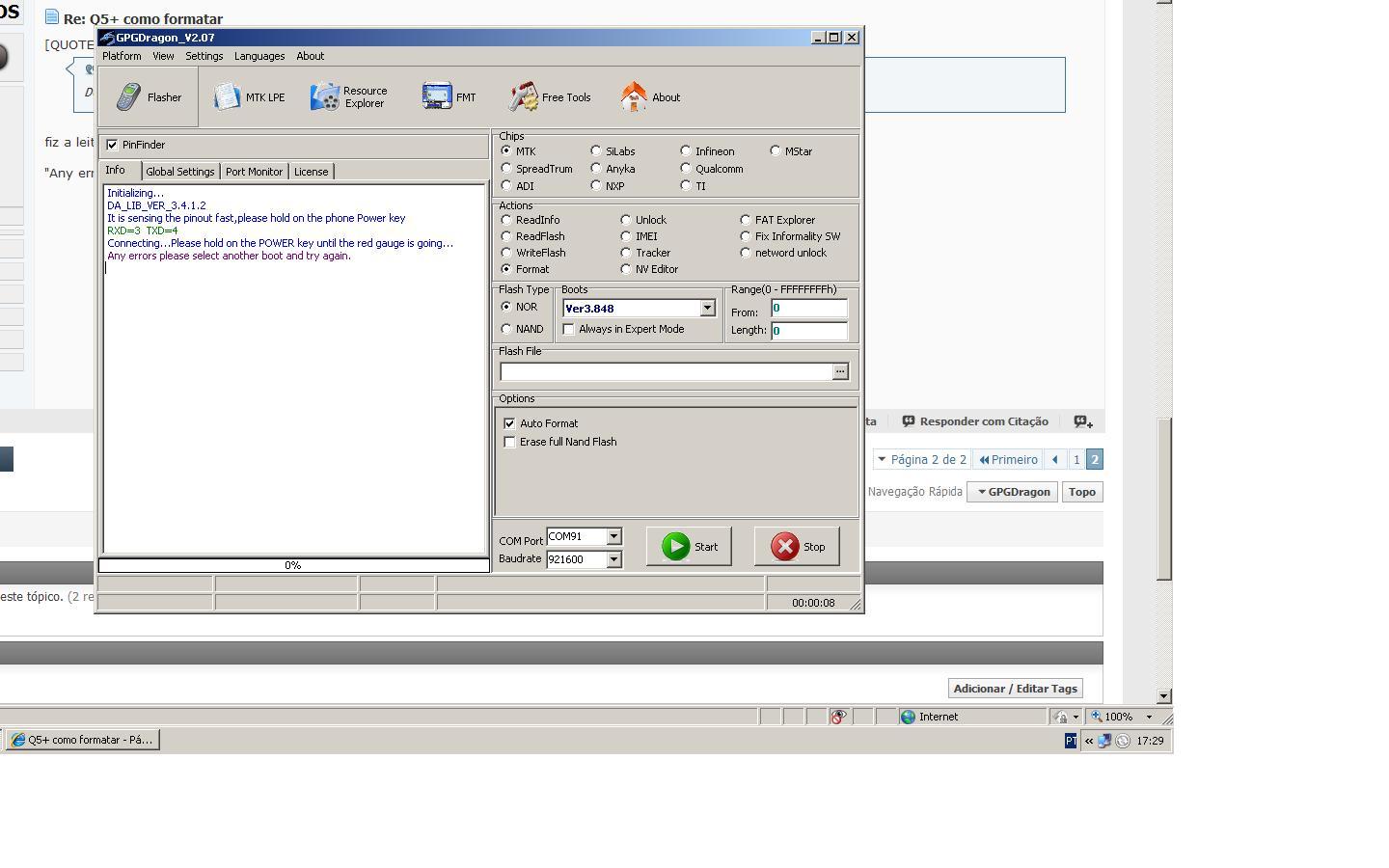Enable Erase full Nand Flash

click(x=509, y=442)
